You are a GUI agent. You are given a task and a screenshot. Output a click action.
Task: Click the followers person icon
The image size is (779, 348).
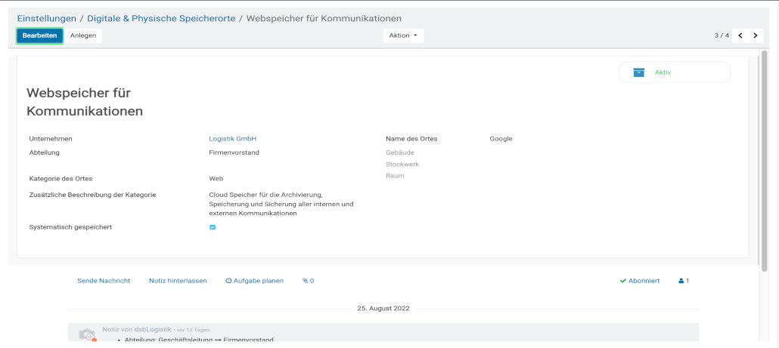point(681,281)
